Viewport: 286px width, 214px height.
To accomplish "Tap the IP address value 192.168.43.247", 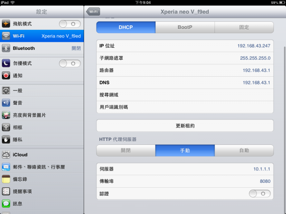I will [x=254, y=46].
